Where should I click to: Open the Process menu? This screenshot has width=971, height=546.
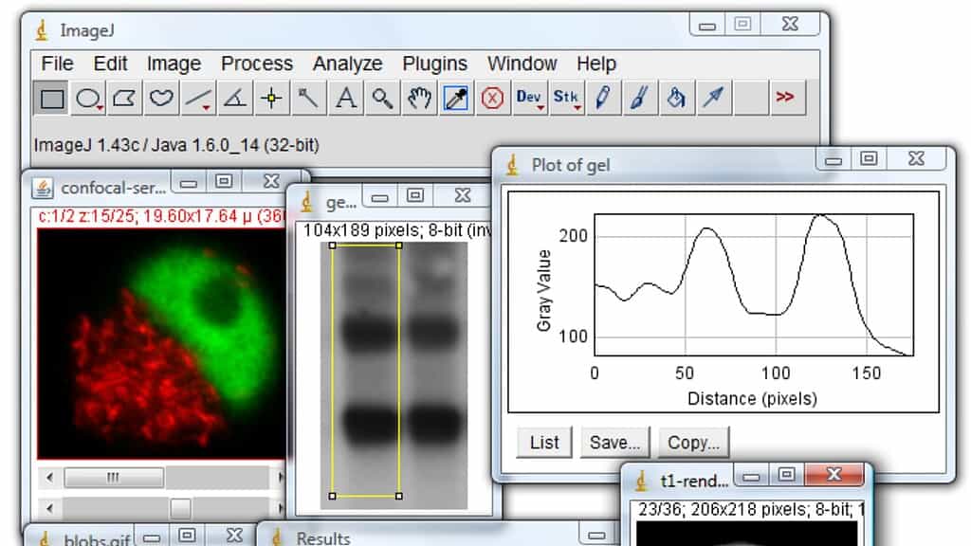pyautogui.click(x=256, y=64)
